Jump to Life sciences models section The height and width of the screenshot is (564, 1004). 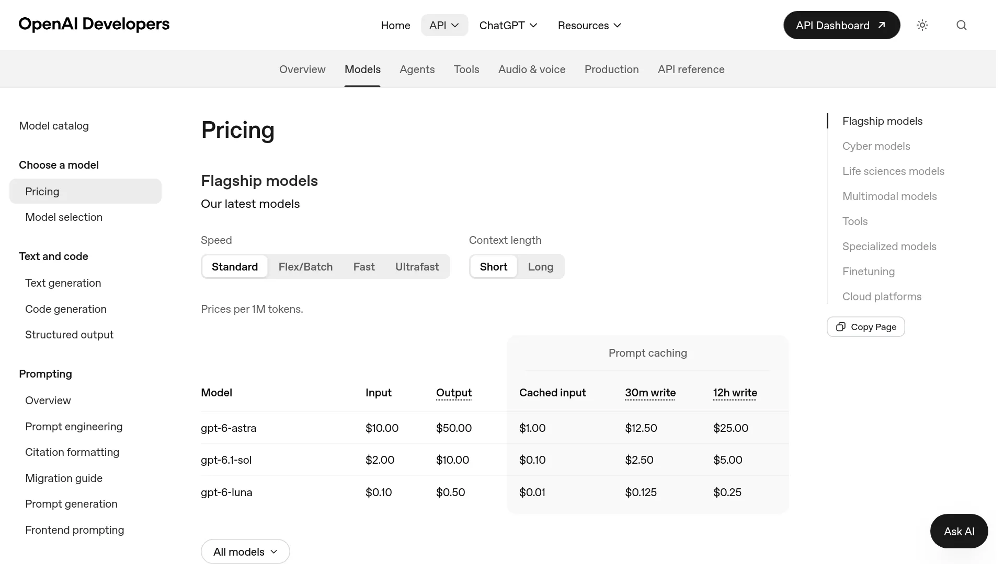tap(893, 171)
